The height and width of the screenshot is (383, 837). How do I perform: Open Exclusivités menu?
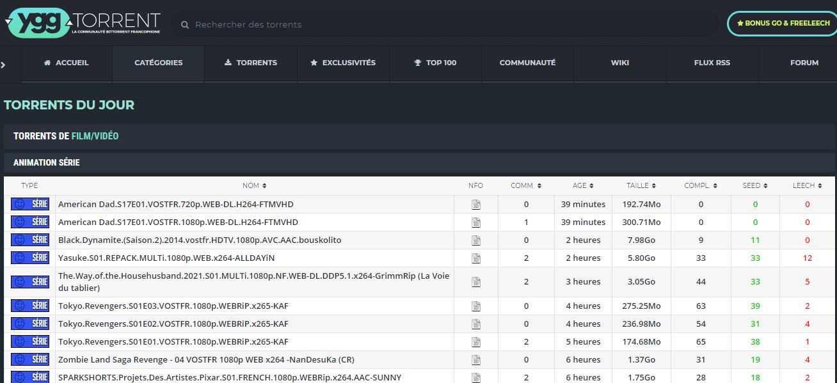point(343,63)
